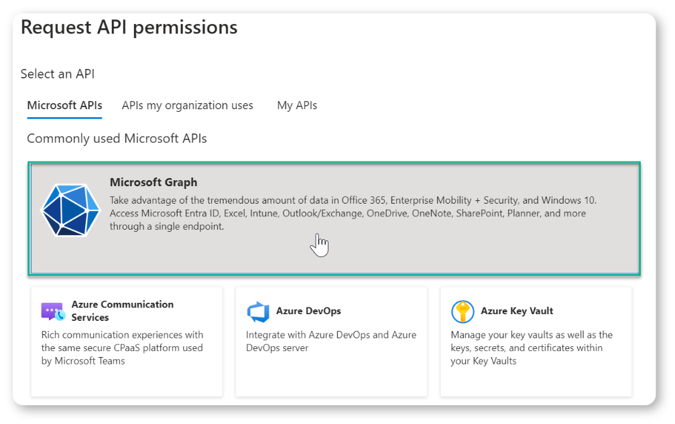Click the Azure Key Vault key icon
This screenshot has width=675, height=424.
pos(463,311)
